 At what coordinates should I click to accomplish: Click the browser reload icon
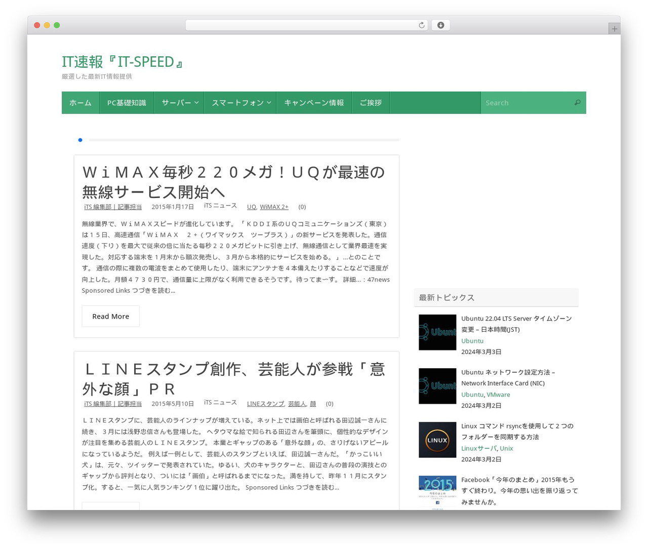(x=421, y=25)
